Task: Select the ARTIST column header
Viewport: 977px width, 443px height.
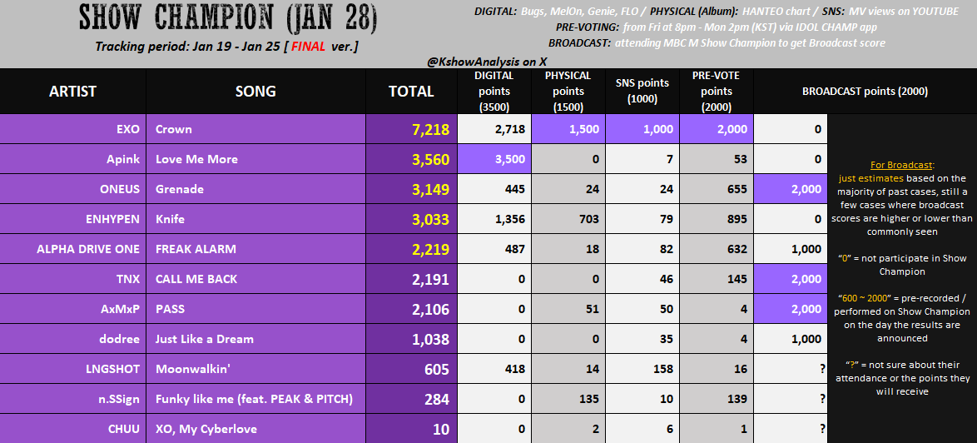Action: click(73, 91)
